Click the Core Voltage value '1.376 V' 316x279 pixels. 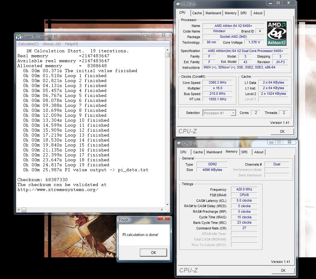[254, 42]
